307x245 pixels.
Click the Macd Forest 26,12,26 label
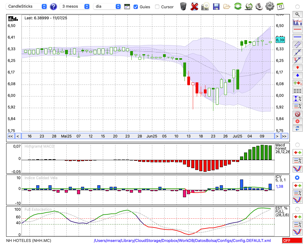pyautogui.click(x=282, y=149)
